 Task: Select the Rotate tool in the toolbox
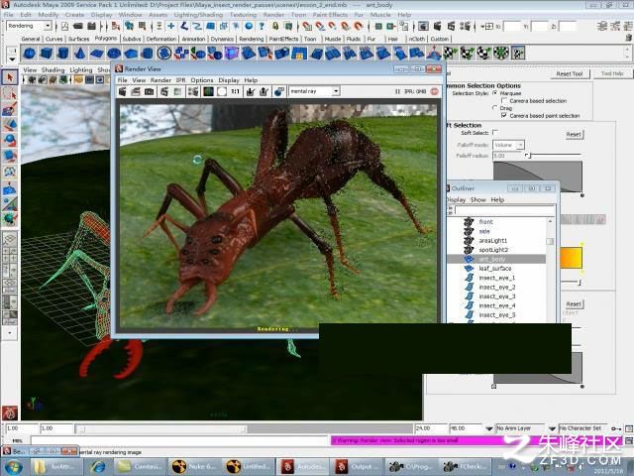pyautogui.click(x=10, y=140)
